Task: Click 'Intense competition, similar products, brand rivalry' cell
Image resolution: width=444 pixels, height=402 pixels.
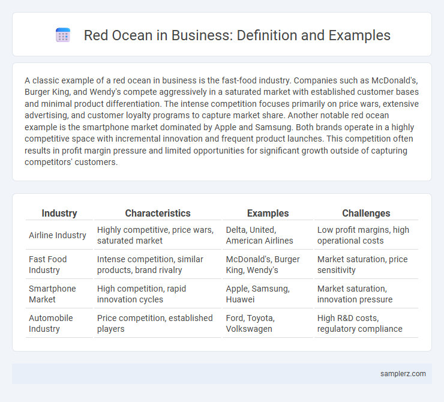Action: (158, 265)
